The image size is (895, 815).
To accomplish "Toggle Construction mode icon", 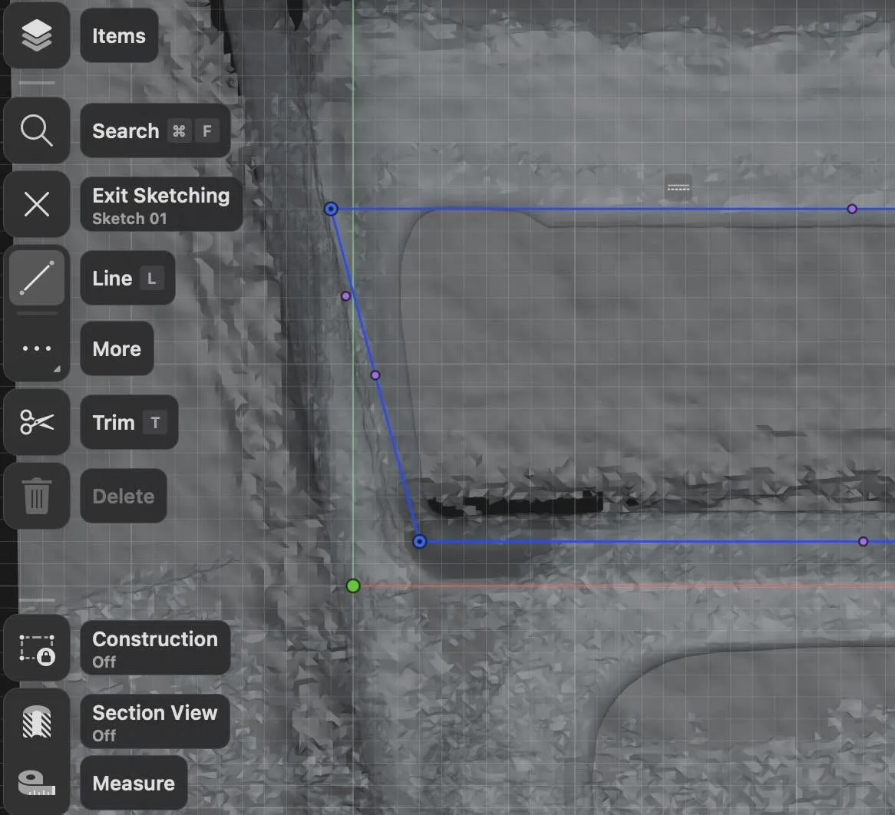I will (x=37, y=648).
